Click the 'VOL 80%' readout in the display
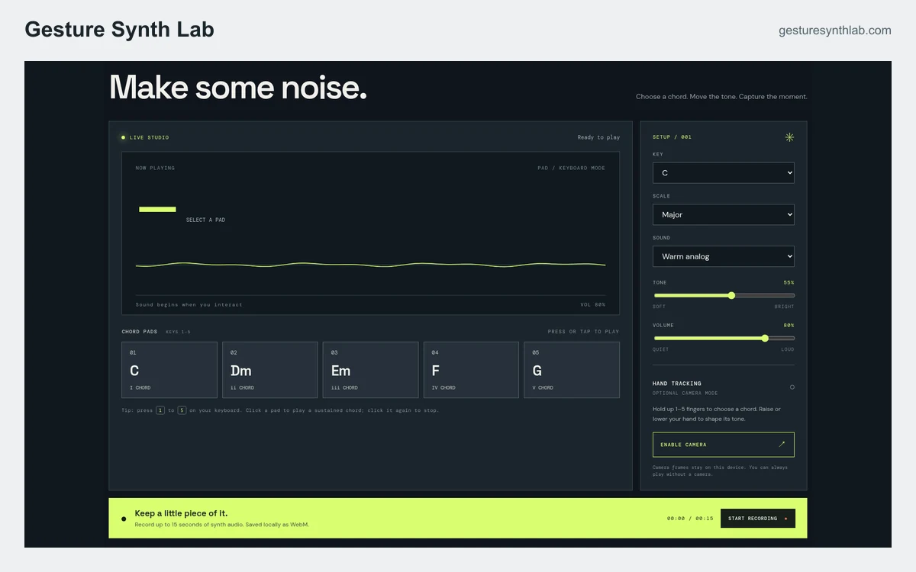The image size is (916, 572). click(593, 304)
